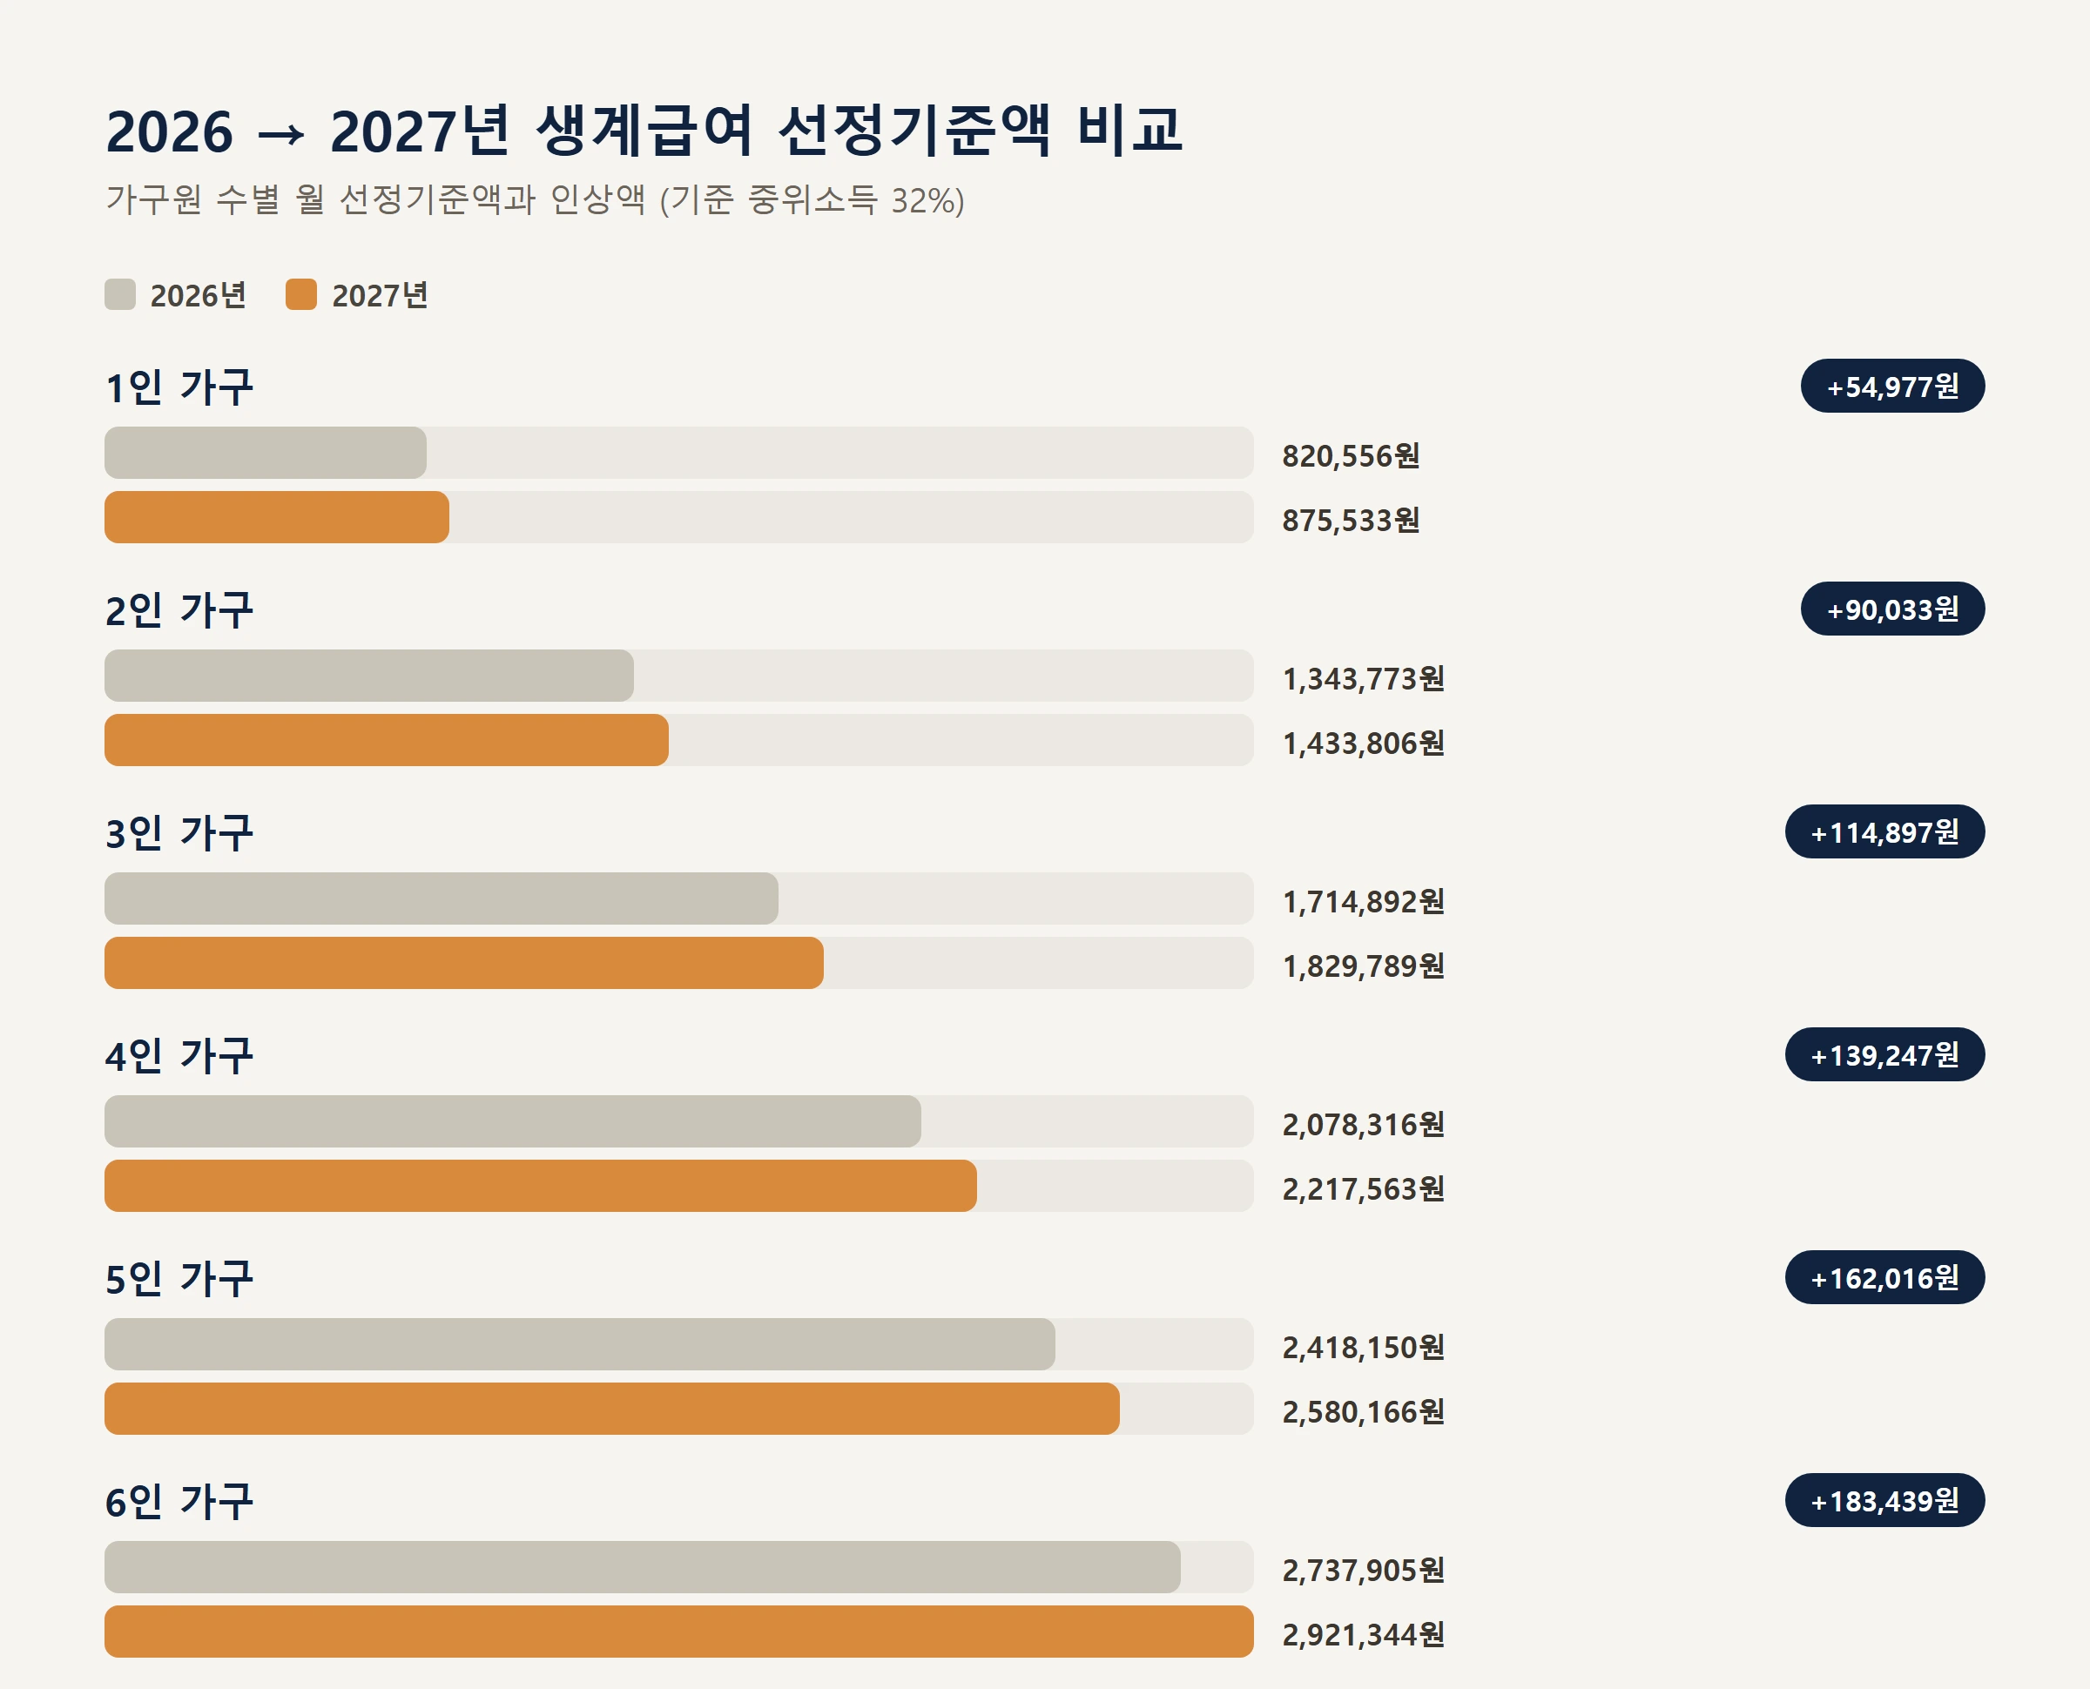Screen dimensions: 2090x1689
Task: Click the 1,829,789원 value label
Action: (1363, 966)
